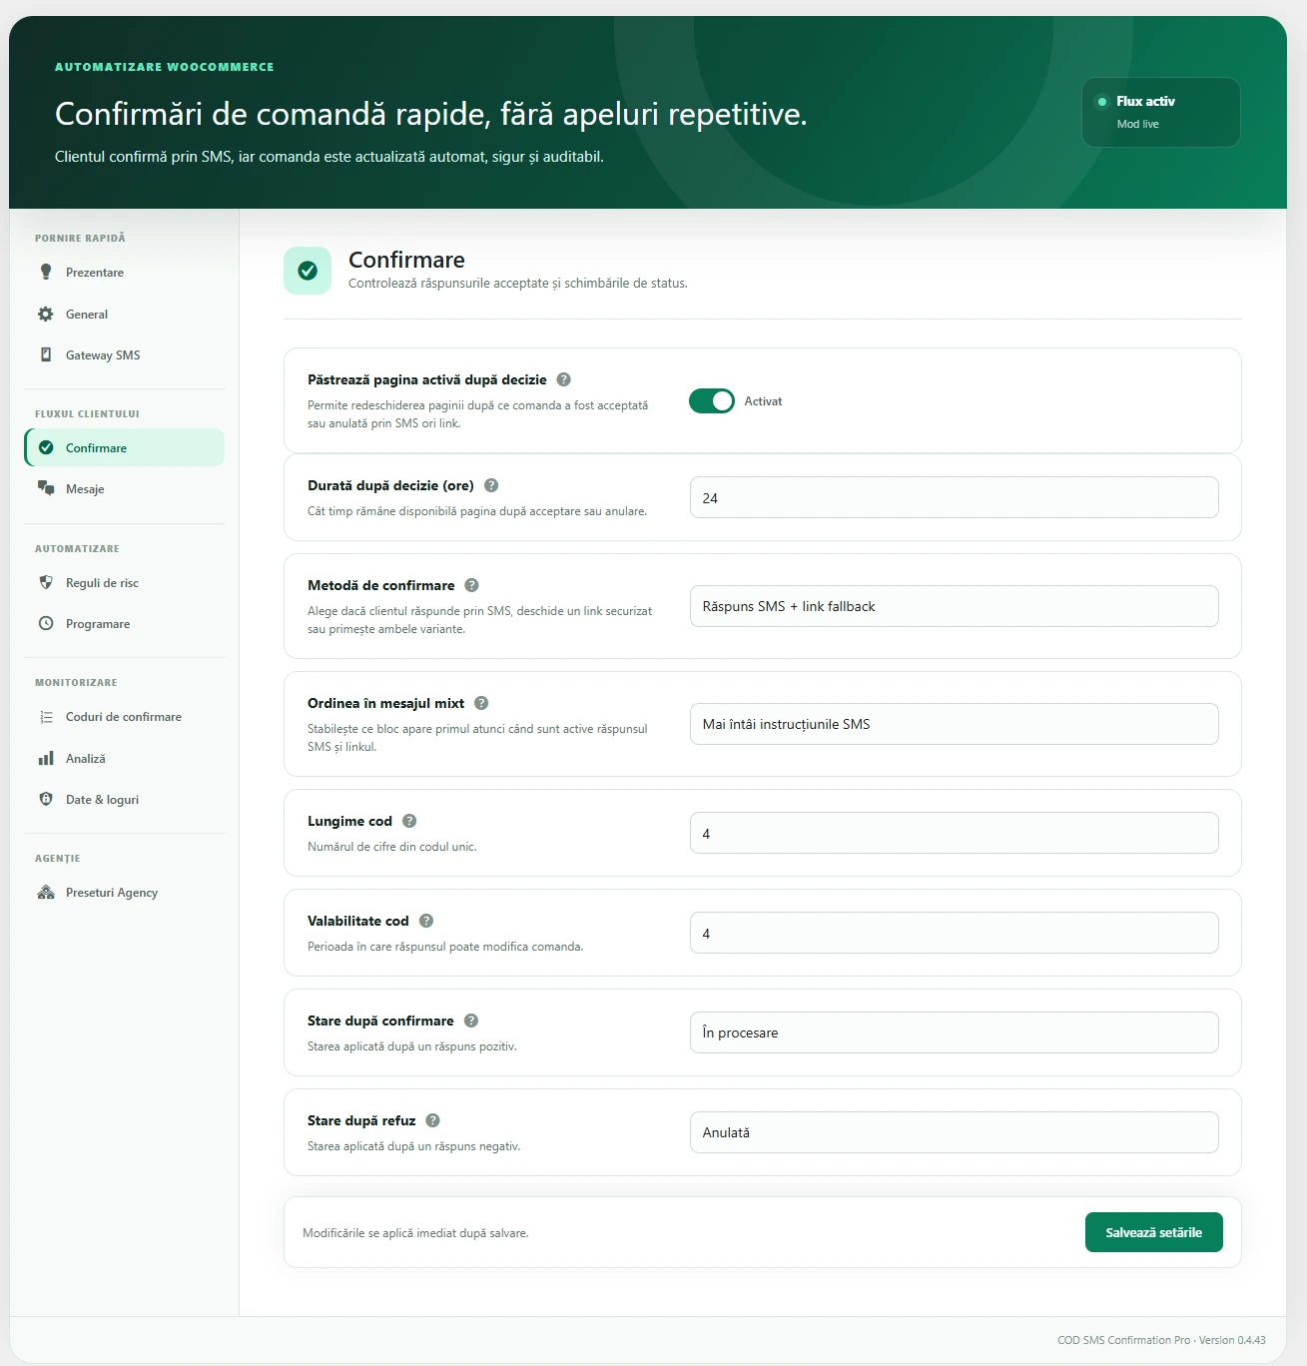Open Coduri de confirmare page
The height and width of the screenshot is (1366, 1307).
point(125,717)
